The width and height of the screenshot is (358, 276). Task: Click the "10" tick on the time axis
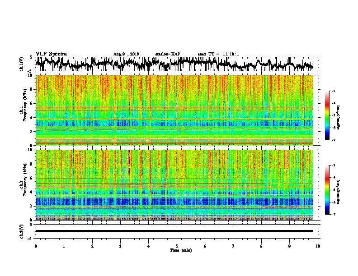tap(318, 246)
